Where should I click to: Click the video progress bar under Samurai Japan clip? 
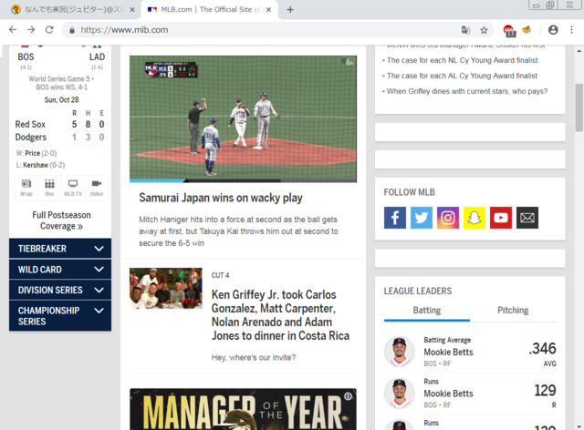click(243, 180)
